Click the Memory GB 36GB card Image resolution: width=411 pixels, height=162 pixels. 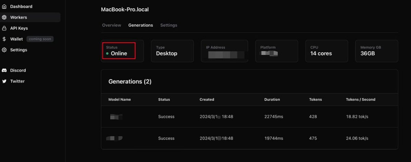tap(377, 51)
